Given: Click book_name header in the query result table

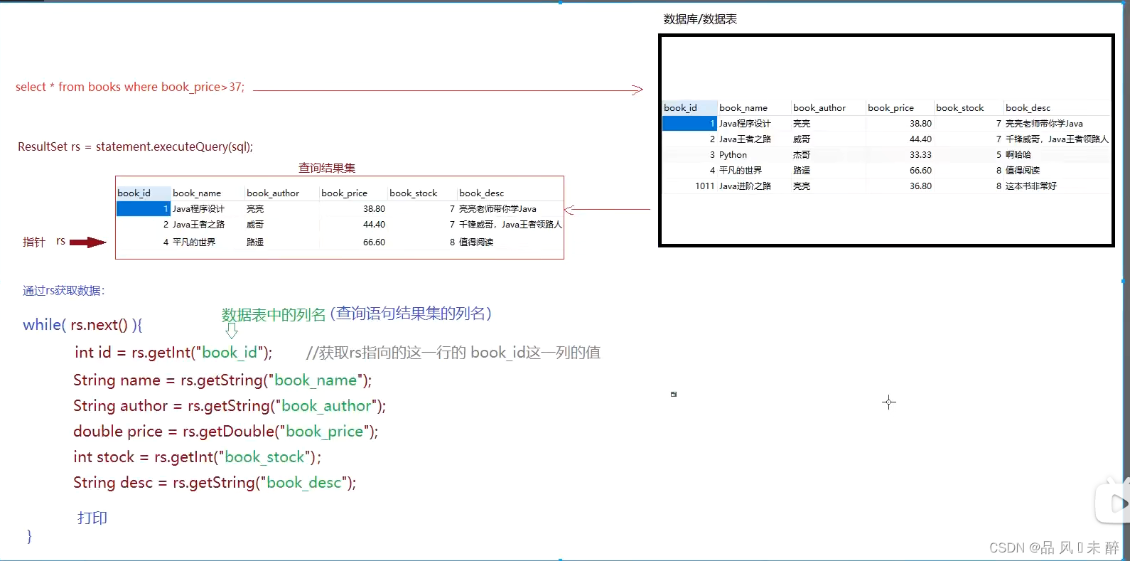Looking at the screenshot, I should coord(197,193).
